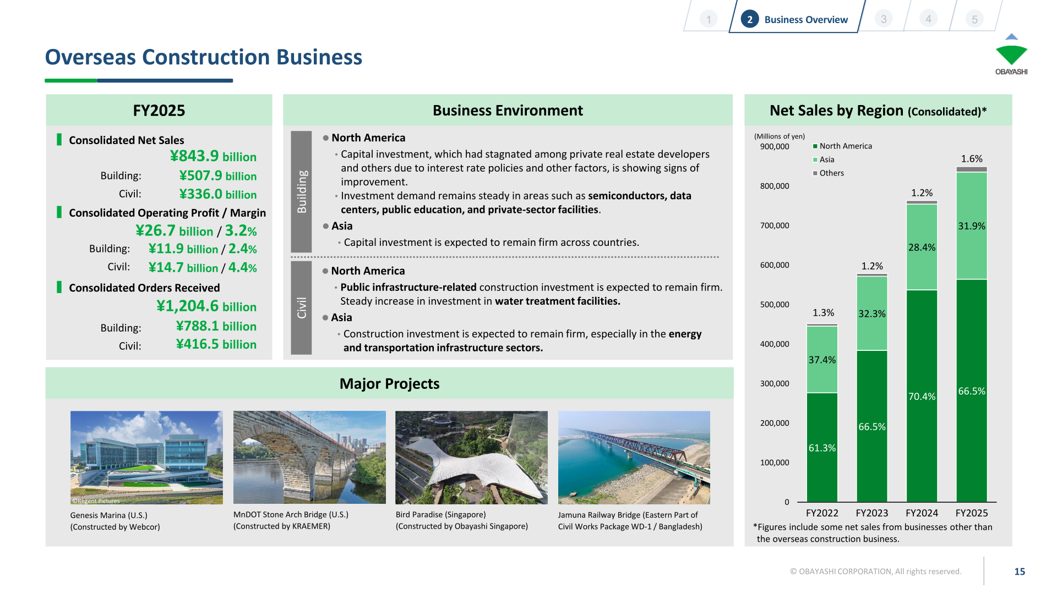Click the Business Environment header
This screenshot has height=594, width=1057.
click(508, 110)
